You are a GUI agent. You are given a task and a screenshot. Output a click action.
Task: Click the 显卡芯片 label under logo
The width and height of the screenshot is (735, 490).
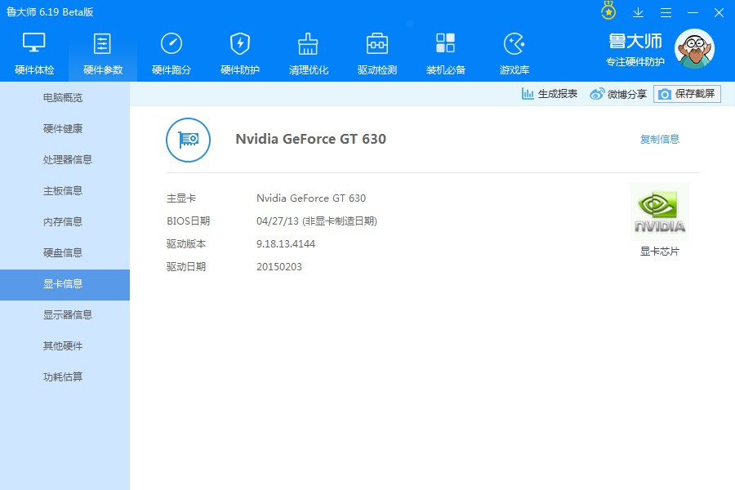pyautogui.click(x=660, y=252)
